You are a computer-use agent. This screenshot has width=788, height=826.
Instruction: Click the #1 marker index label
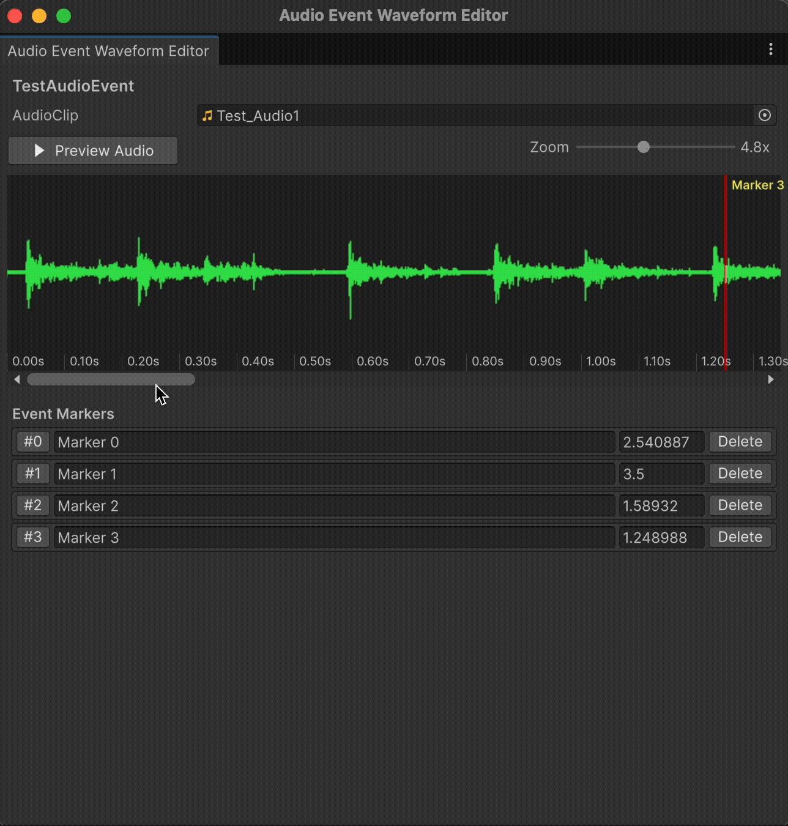pyautogui.click(x=33, y=474)
